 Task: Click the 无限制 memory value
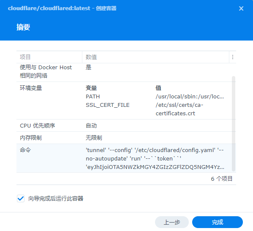94,138
